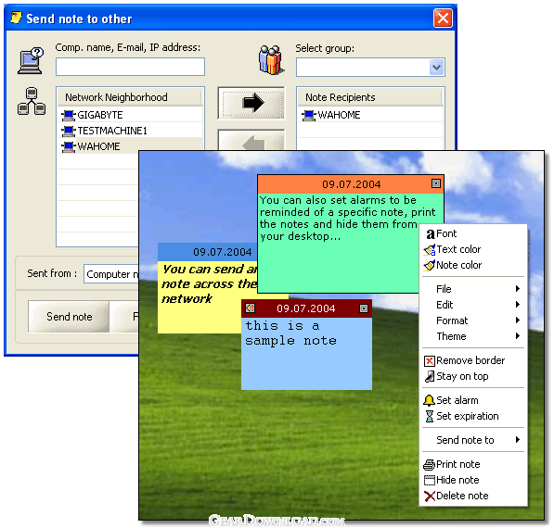Click the computer query icon beside address field
The image size is (554, 528).
tap(32, 60)
